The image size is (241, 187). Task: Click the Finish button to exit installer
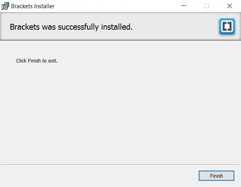216,176
